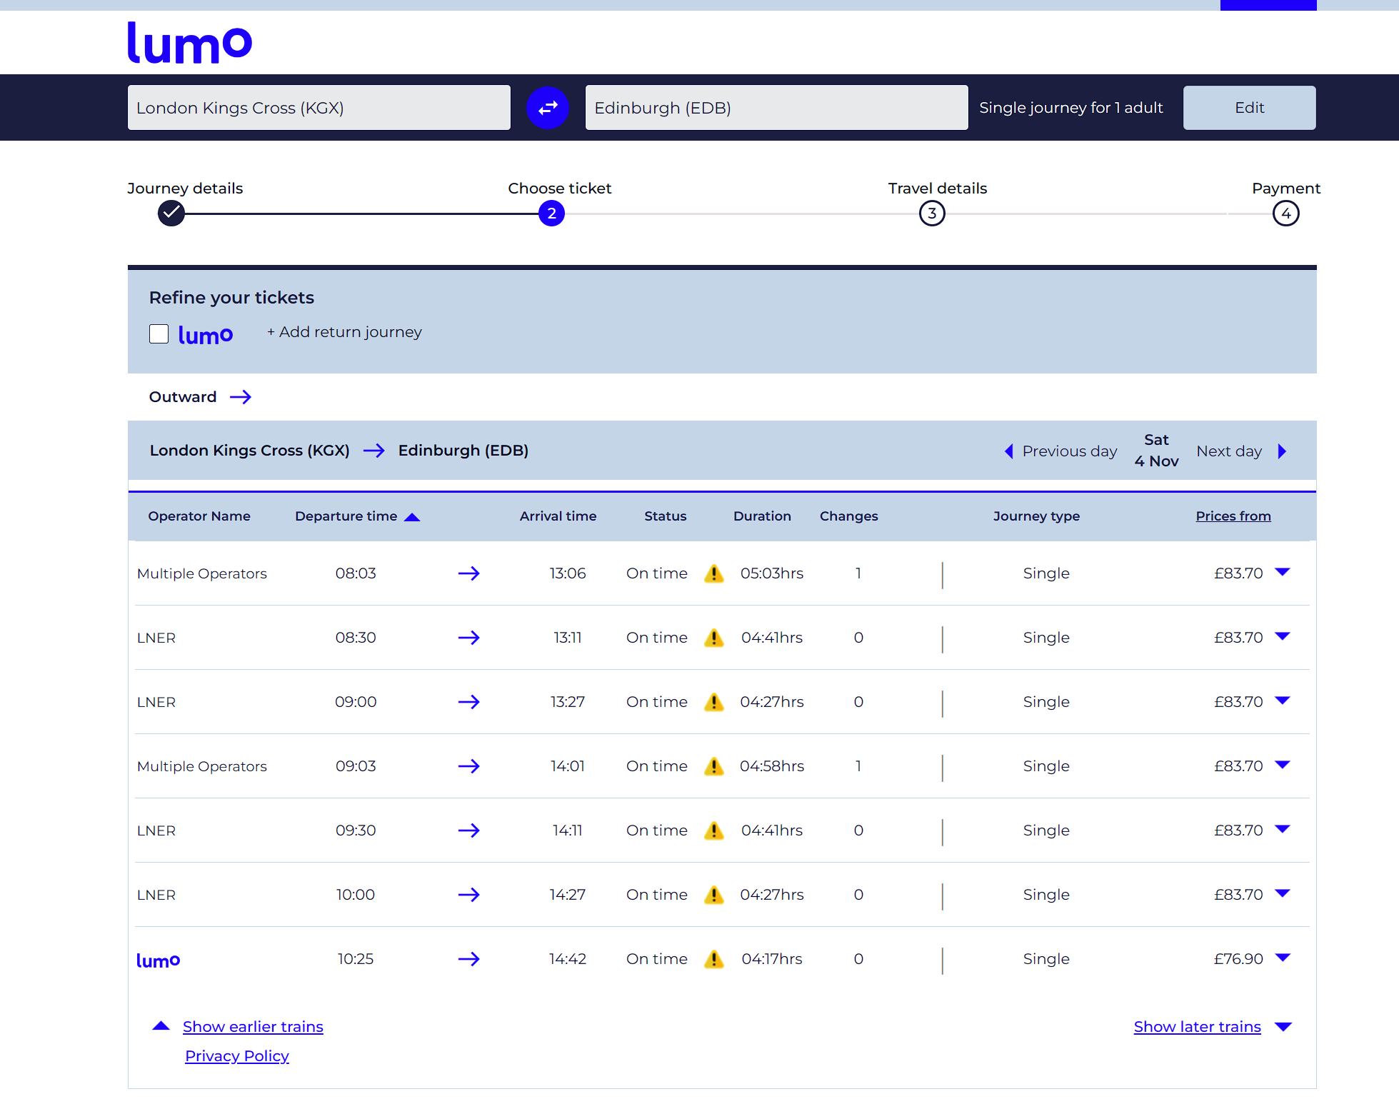Click the lumo logo in the header
Screen dimensions: 1399x1119
(x=190, y=43)
